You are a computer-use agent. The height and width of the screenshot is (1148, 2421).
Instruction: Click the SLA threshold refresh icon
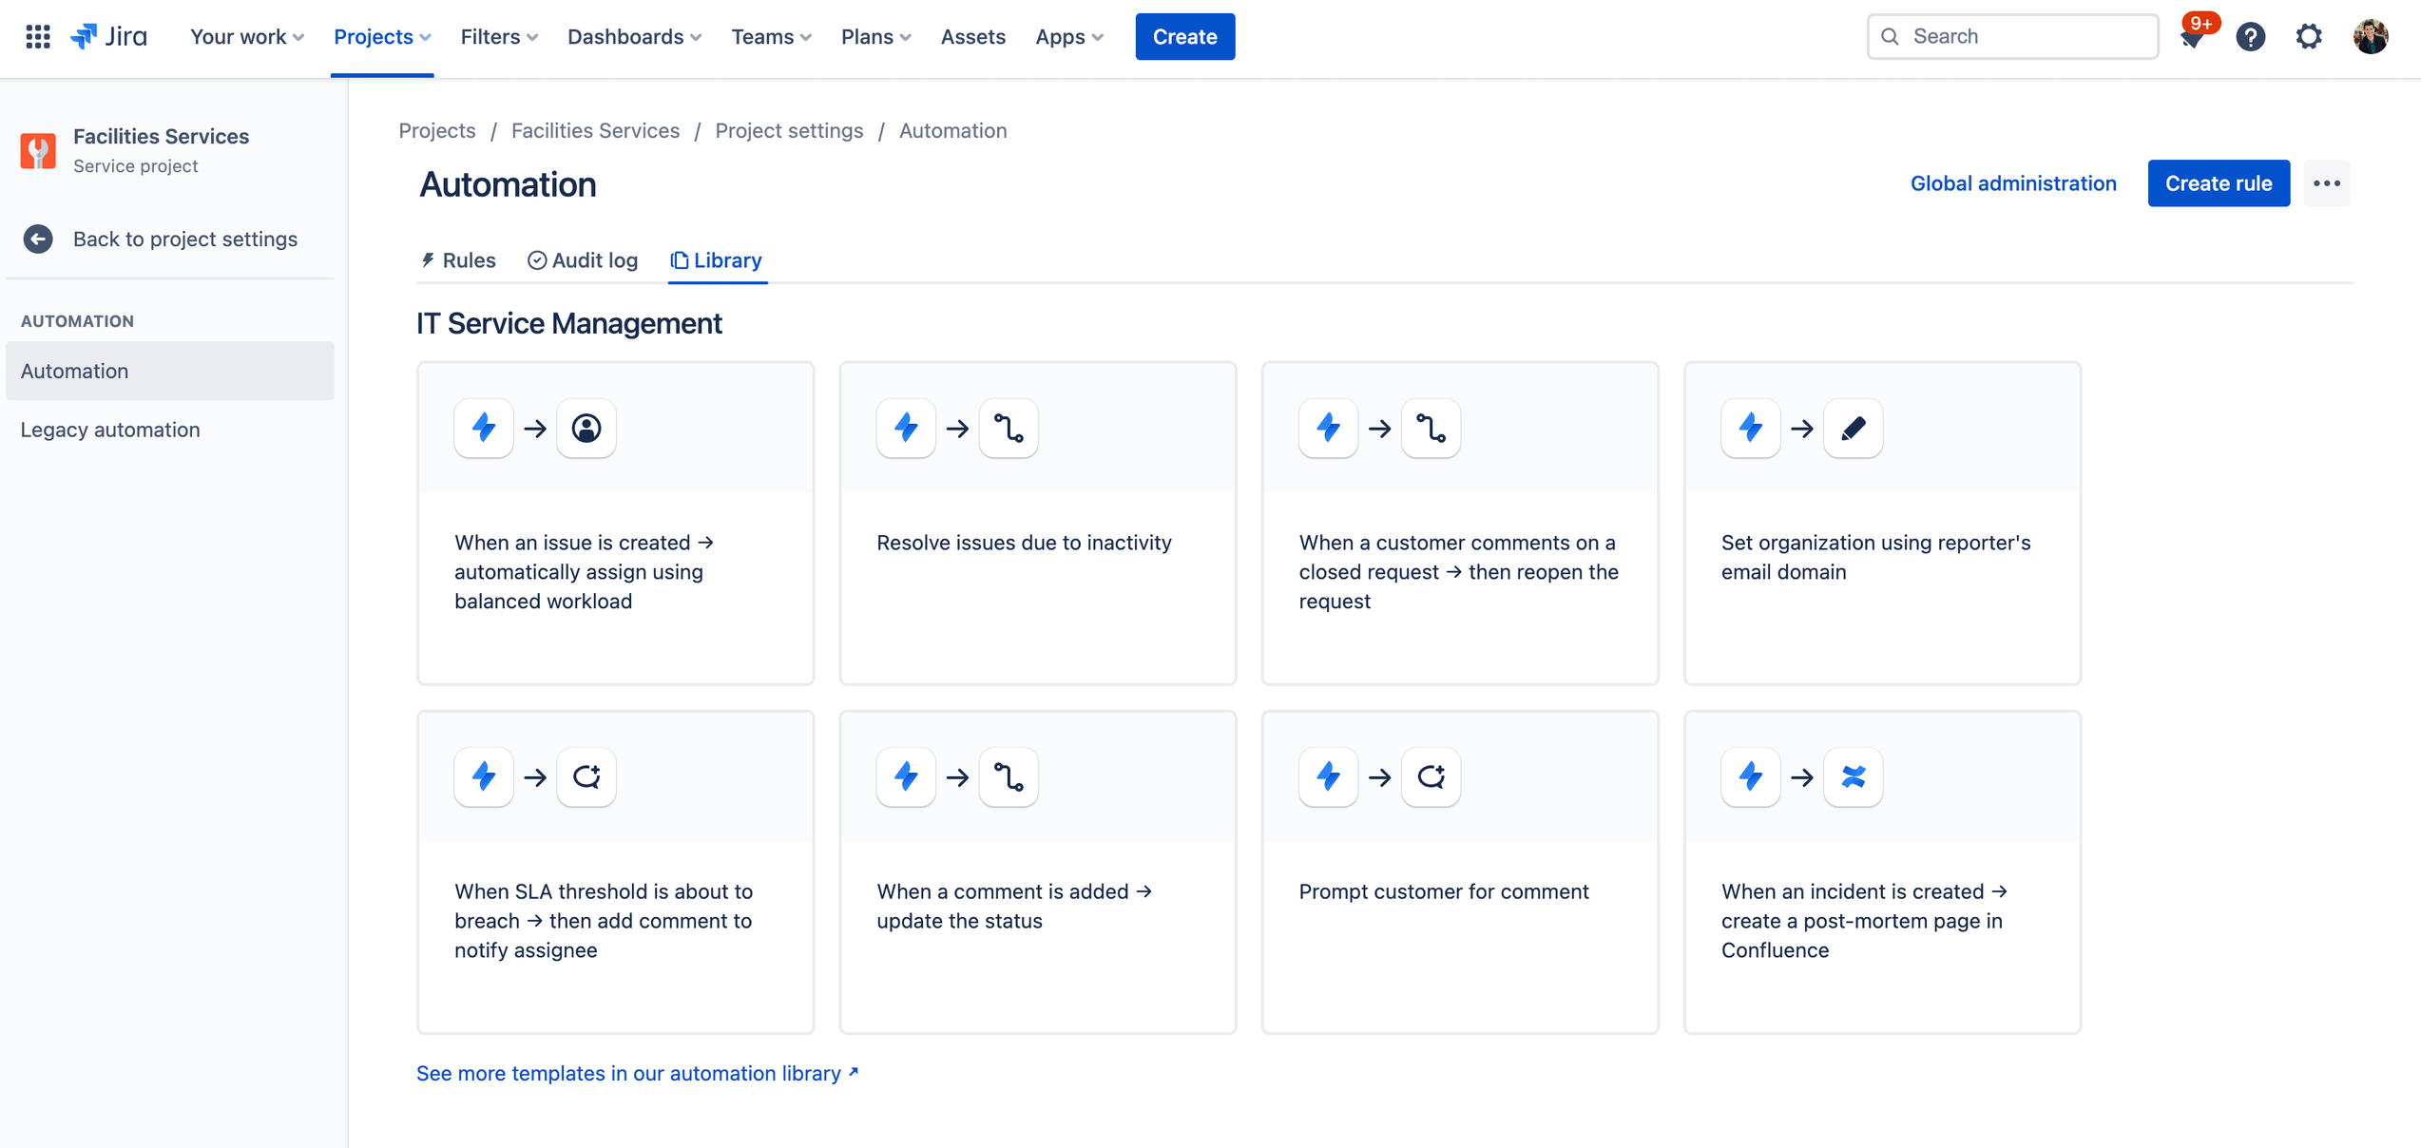coord(586,776)
